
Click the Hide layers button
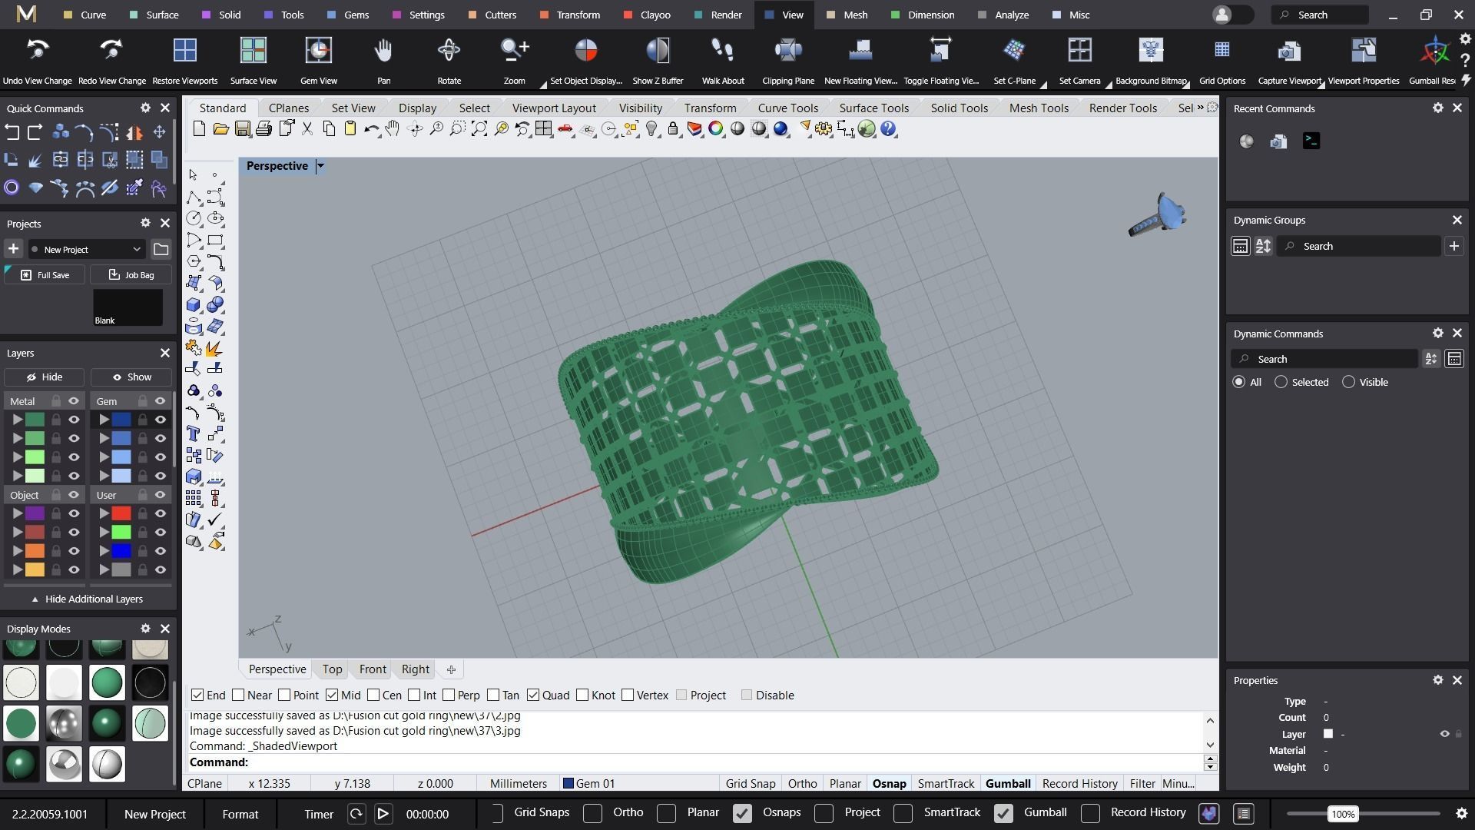[x=44, y=377]
